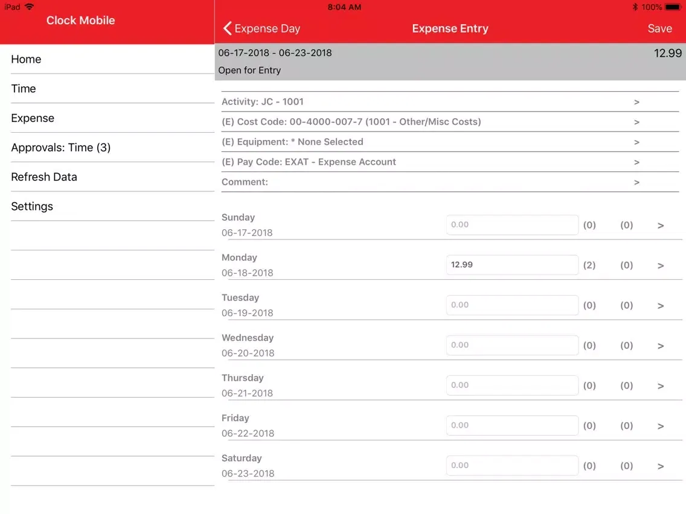
Task: Tap the 06-17-2018 - 06-23-2018 date range
Action: 275,53
